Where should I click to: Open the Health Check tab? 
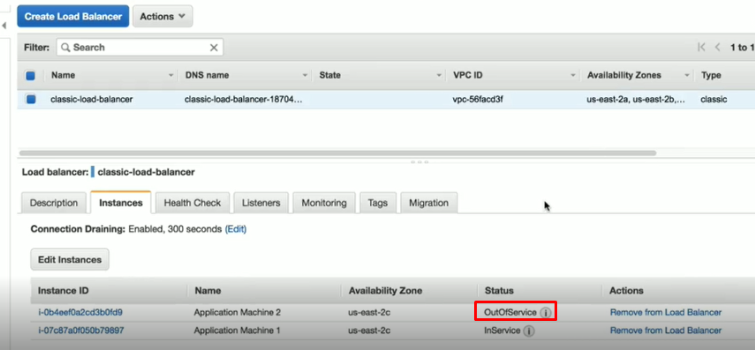pyautogui.click(x=193, y=203)
